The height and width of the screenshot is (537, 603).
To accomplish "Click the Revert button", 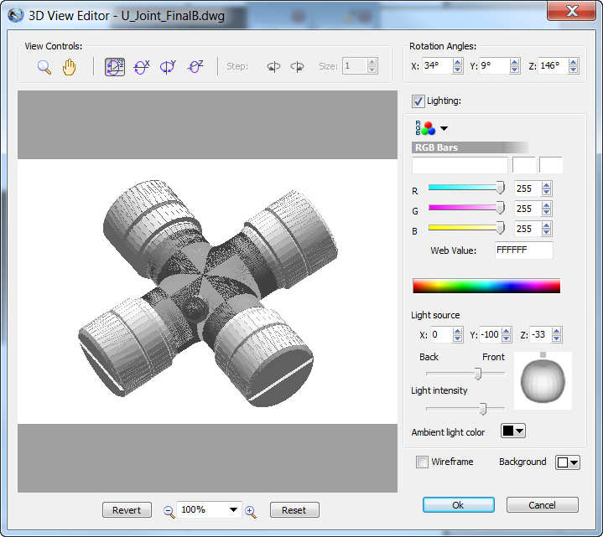I will tap(127, 510).
